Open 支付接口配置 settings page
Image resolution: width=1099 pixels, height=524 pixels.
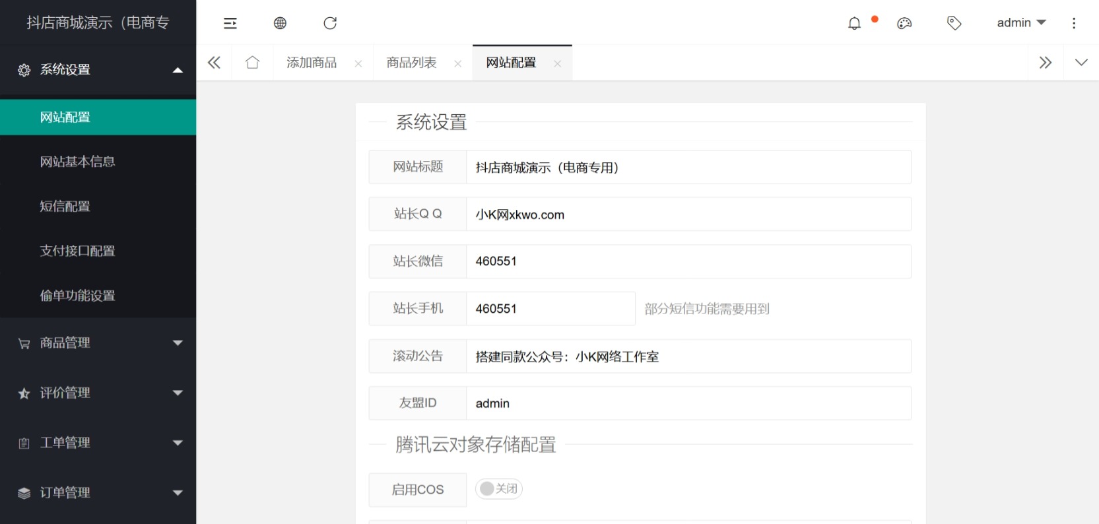coord(77,251)
